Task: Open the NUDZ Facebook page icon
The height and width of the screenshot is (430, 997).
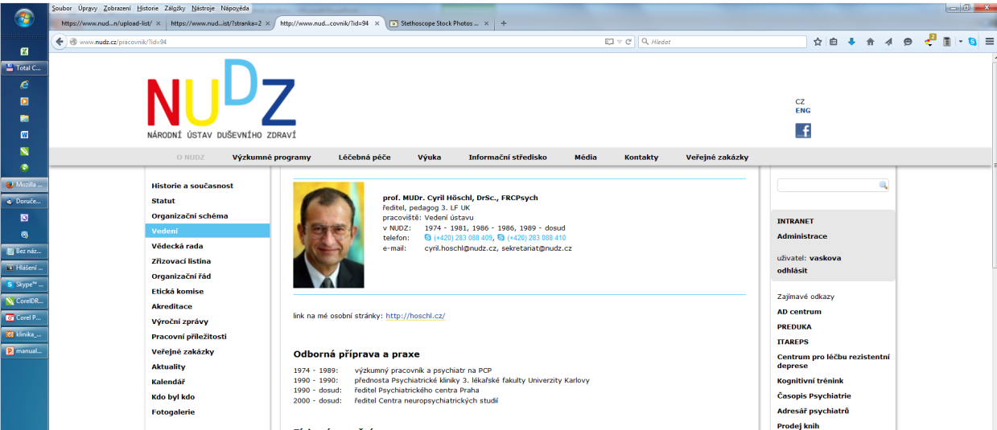Action: (x=803, y=130)
